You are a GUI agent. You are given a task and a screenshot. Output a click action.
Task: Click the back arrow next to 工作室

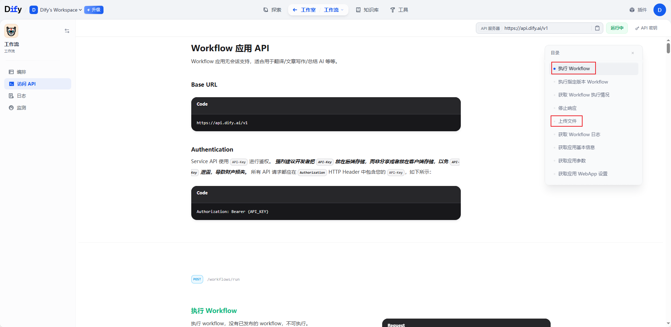point(295,10)
